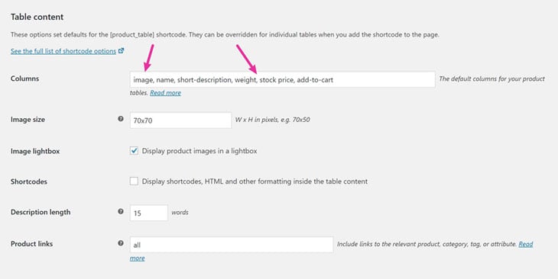Click the Table content section heading
The width and height of the screenshot is (558, 279).
pos(37,17)
